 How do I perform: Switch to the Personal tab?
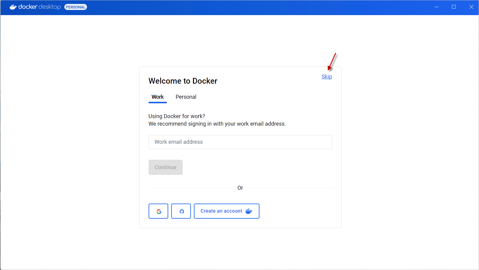[x=186, y=97]
